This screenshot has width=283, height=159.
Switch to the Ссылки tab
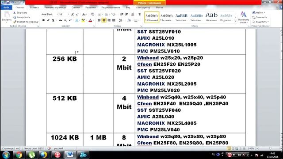coord(76,8)
